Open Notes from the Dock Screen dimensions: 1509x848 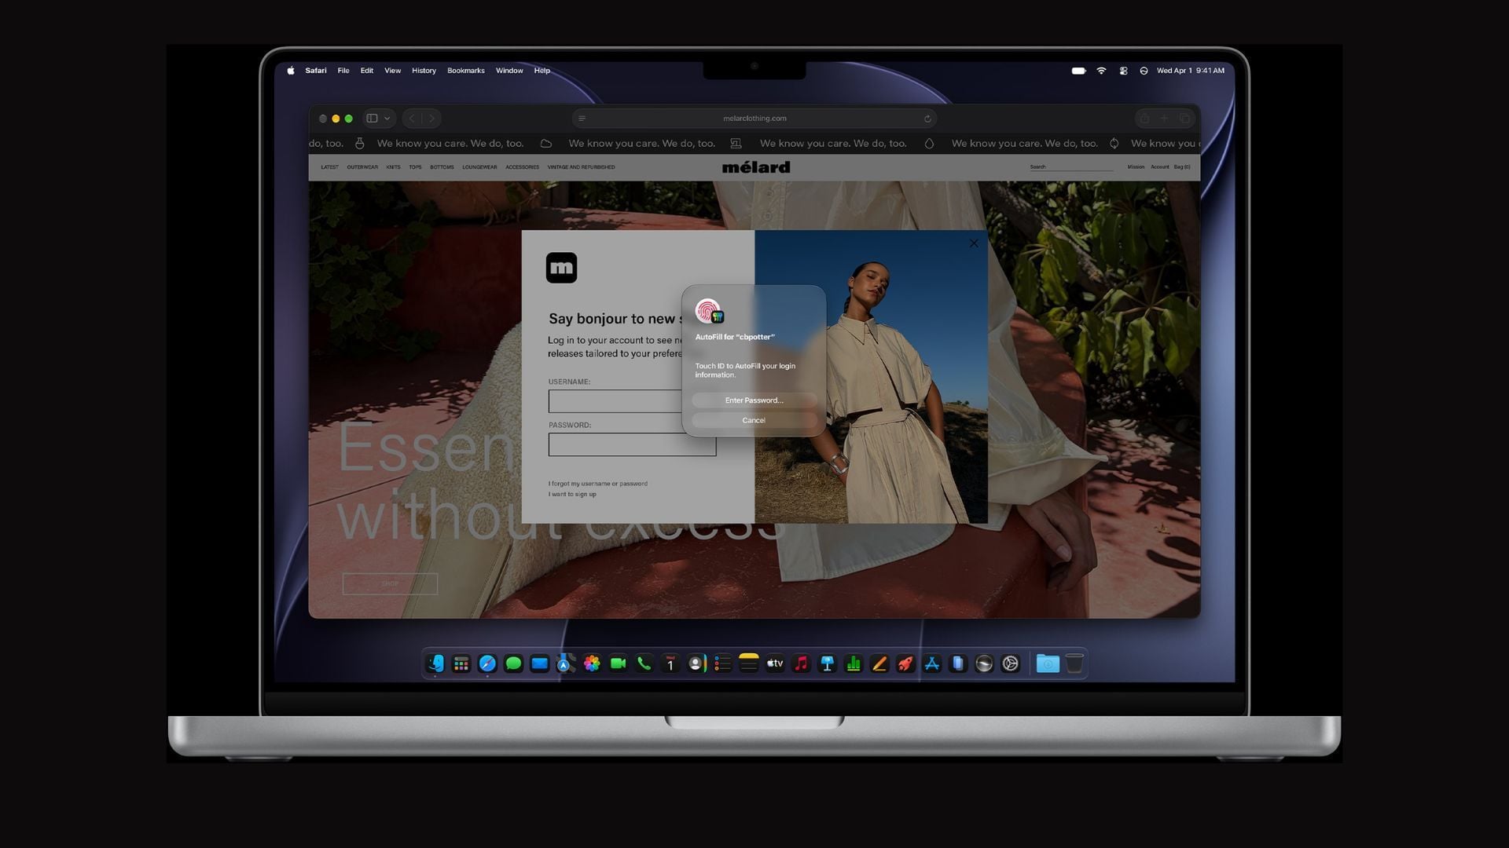[x=748, y=664]
